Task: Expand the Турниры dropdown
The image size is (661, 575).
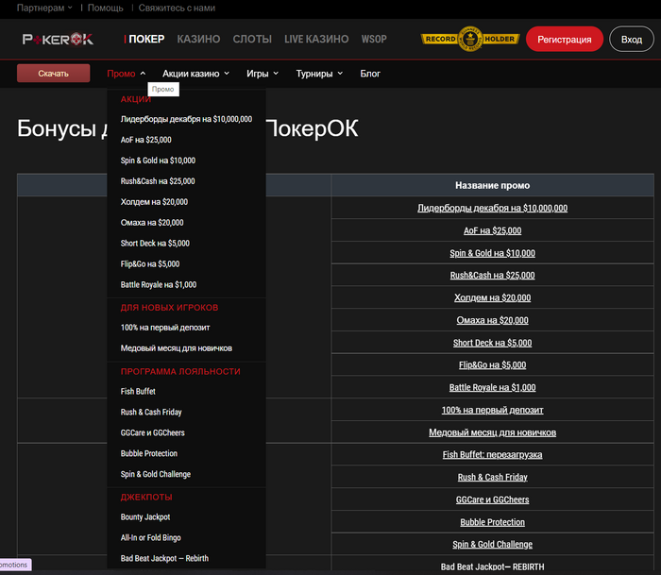Action: (319, 74)
